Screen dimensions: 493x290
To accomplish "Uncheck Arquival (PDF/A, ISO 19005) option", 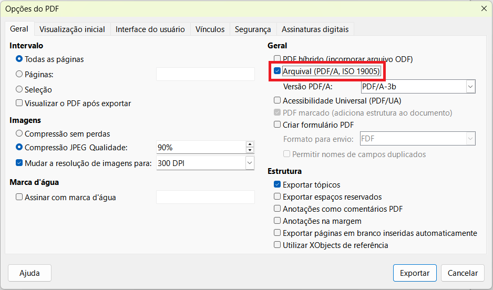I will pyautogui.click(x=278, y=71).
